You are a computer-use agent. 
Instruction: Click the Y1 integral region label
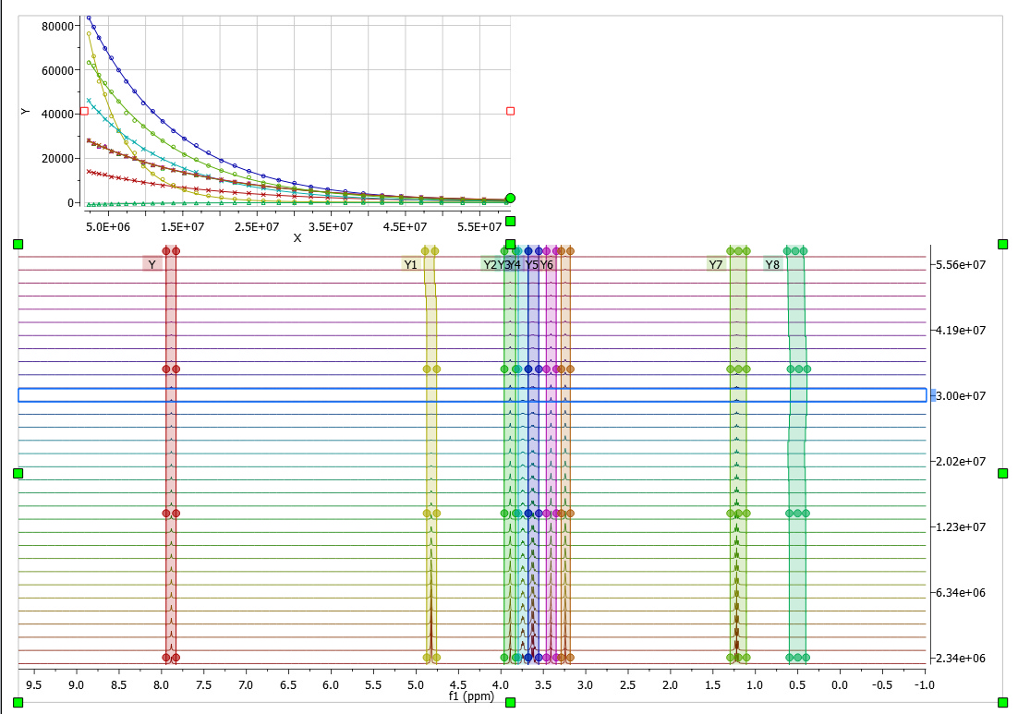pyautogui.click(x=411, y=265)
